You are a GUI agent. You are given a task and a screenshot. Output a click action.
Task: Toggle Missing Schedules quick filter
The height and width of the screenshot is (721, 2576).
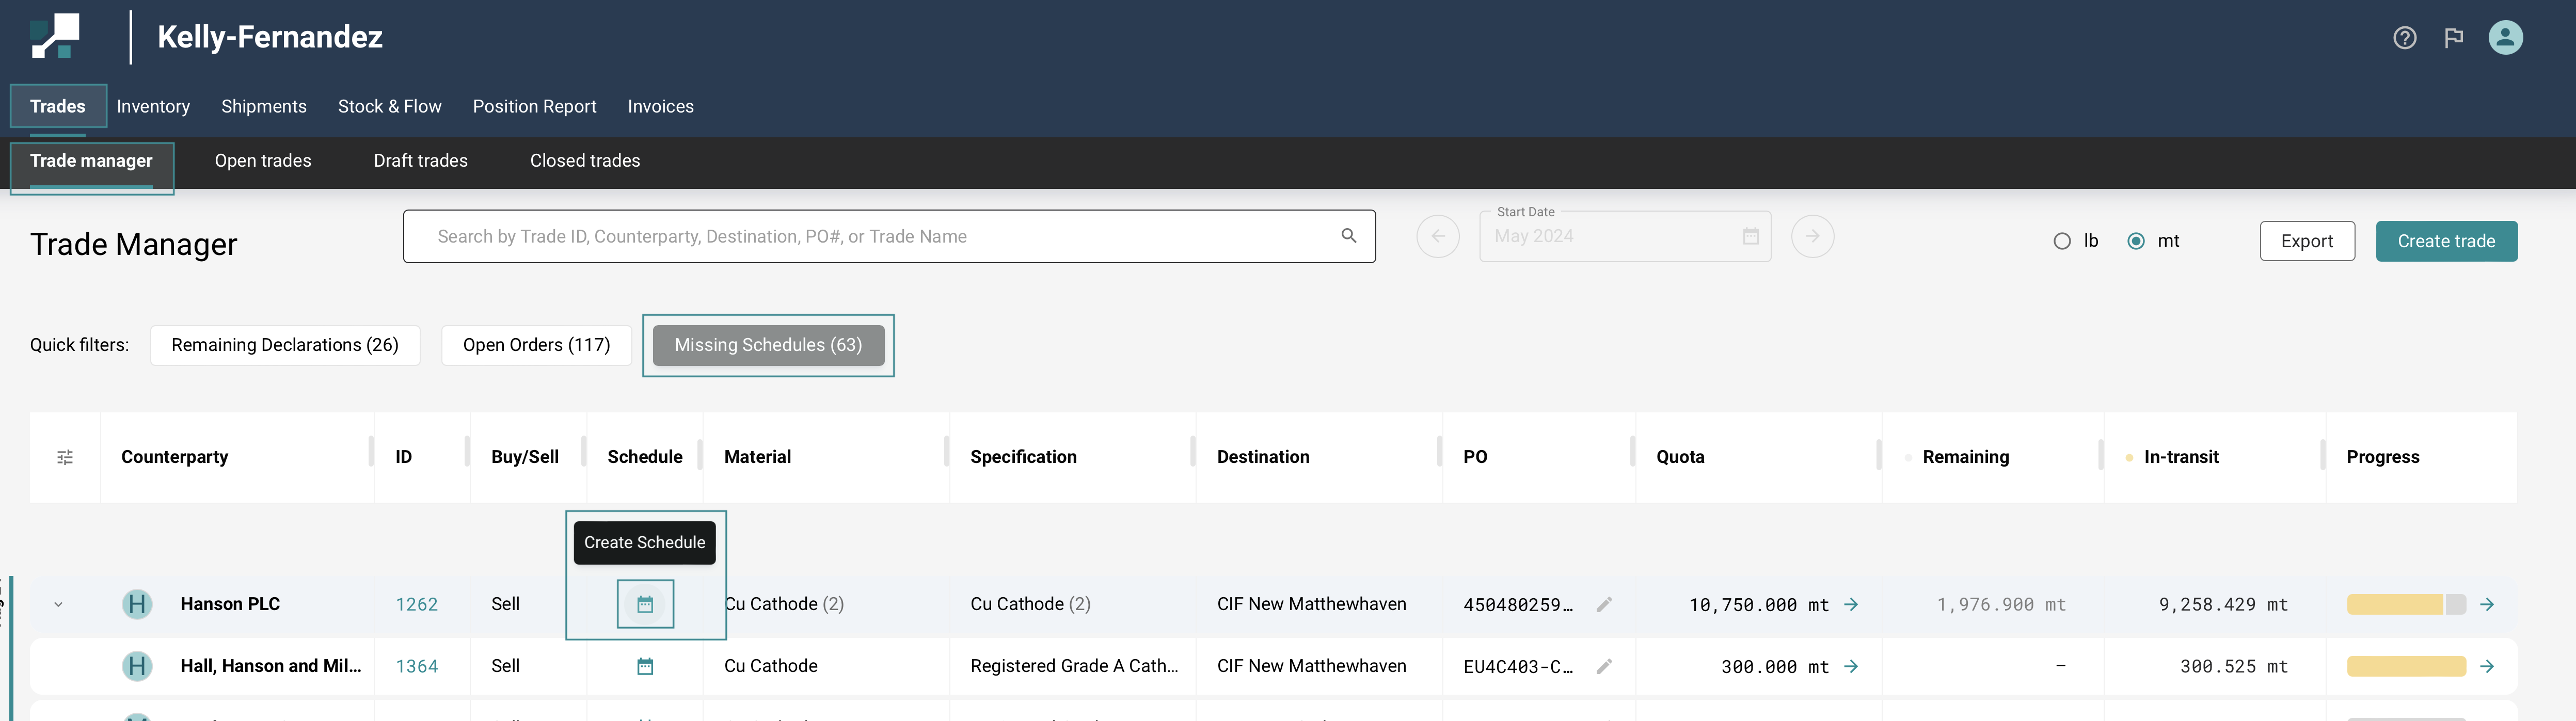[767, 345]
